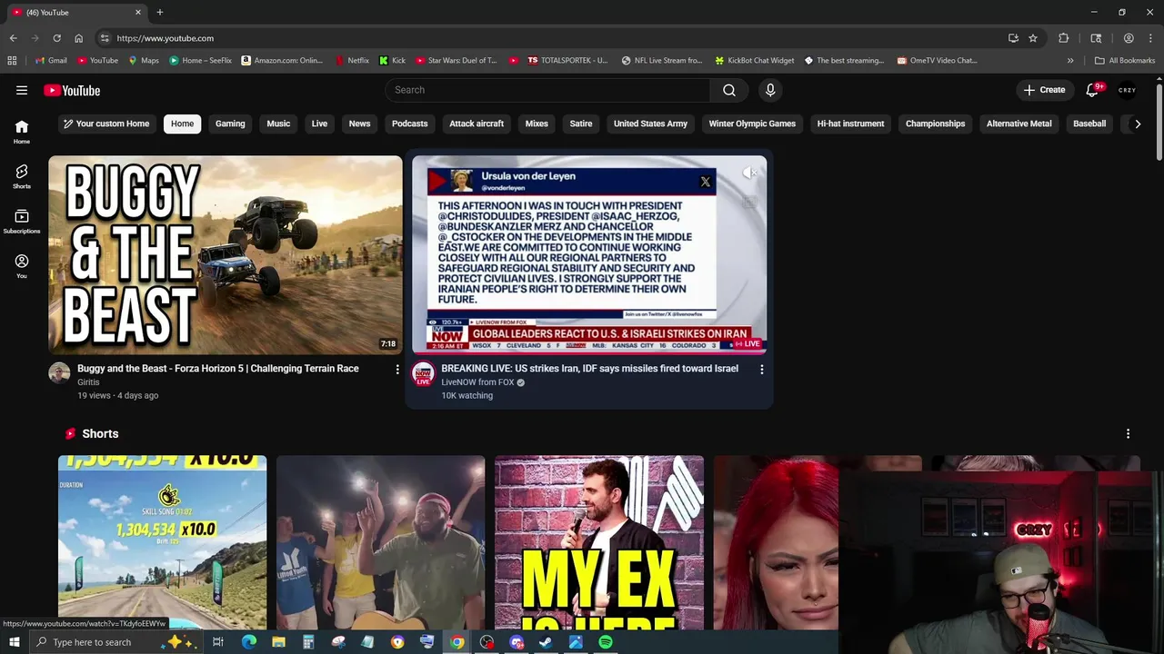1164x654 pixels.
Task: Open the Google apps grid in the bookmarks bar
Action: [x=12, y=61]
